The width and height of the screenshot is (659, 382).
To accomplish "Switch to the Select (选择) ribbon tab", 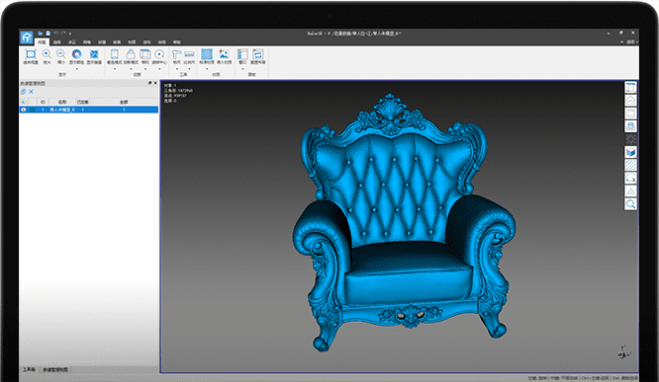I will (x=56, y=41).
